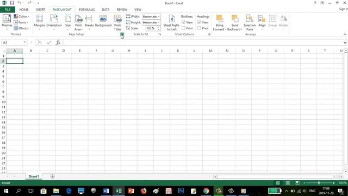
Task: Click the horizontal scrollbar track
Action: (x=275, y=176)
